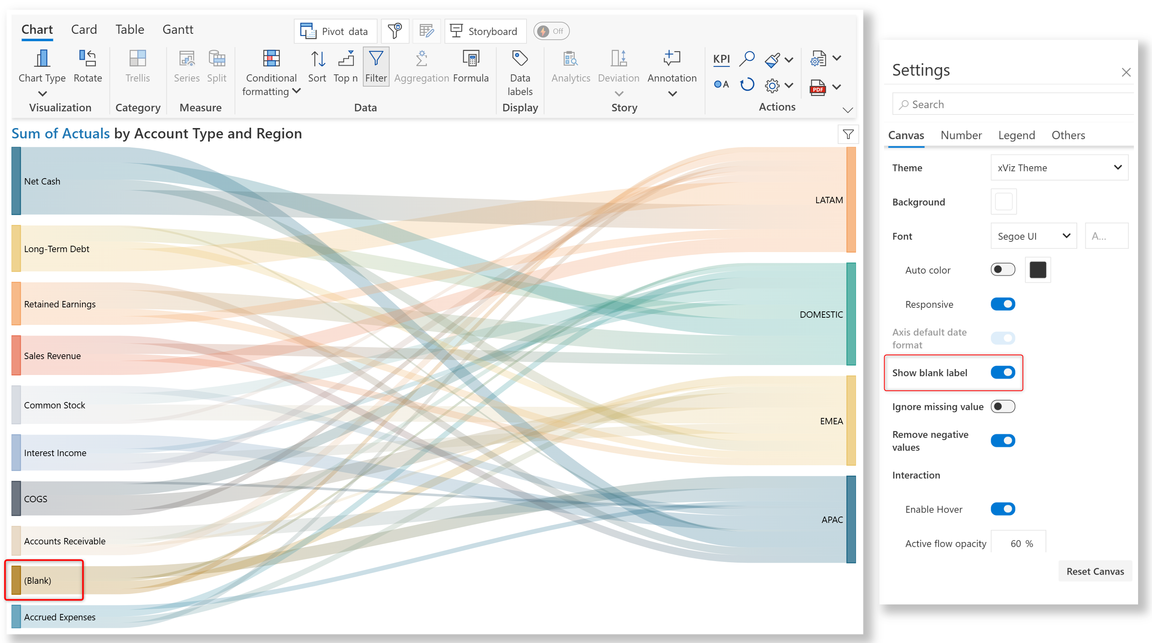This screenshot has height=643, width=1152.
Task: Open the Theme dropdown
Action: 1059,167
